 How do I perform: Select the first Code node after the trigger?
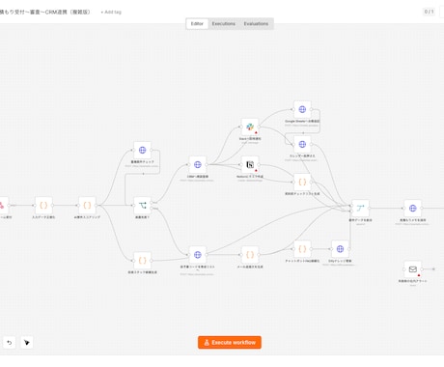tap(43, 205)
